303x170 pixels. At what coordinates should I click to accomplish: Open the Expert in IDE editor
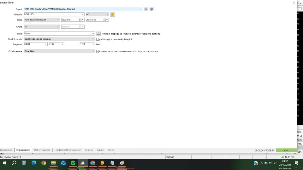[x=146, y=9]
